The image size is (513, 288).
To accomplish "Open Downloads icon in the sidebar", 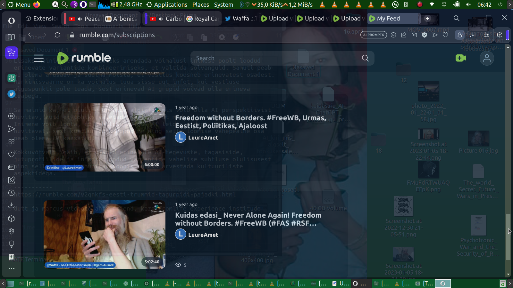I will pyautogui.click(x=12, y=206).
